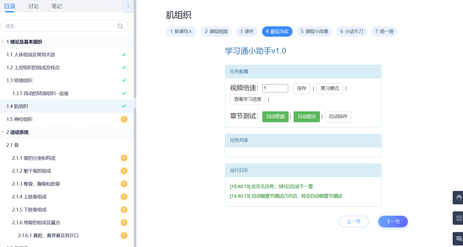
Task: Toggle the 自动保存 button
Action: (x=338, y=117)
